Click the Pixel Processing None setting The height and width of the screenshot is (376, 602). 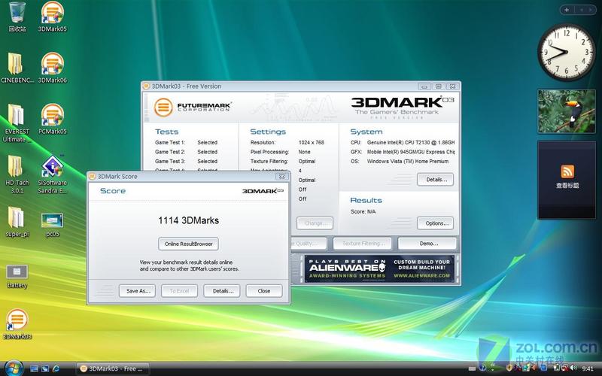[x=280, y=152]
